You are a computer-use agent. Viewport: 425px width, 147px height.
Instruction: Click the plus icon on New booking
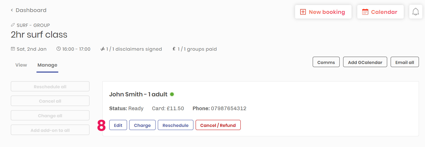[x=303, y=12]
